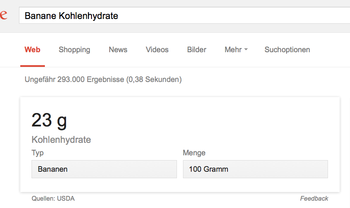Open the News results tab
The image size is (350, 208).
coord(118,50)
